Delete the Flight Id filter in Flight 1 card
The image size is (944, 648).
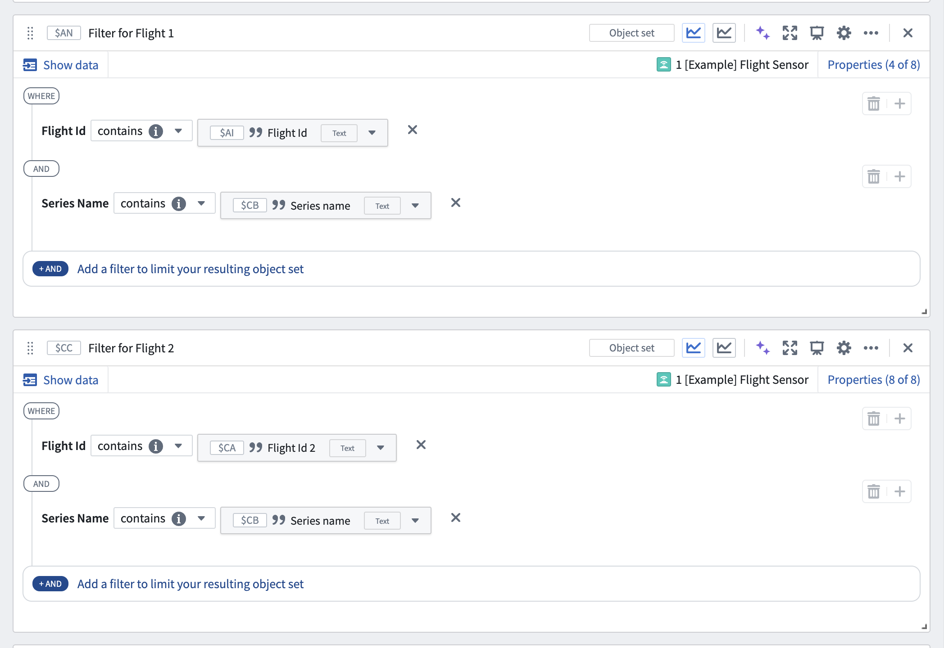[874, 103]
